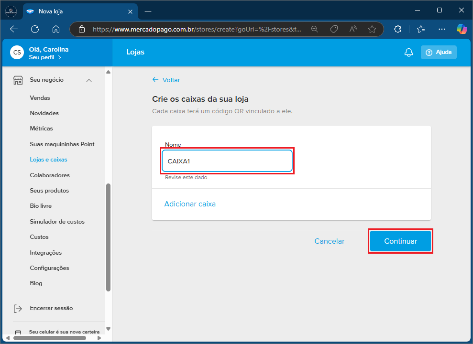This screenshot has height=344, width=473.
Task: Open the Copilot icon in toolbar
Action: tap(462, 29)
